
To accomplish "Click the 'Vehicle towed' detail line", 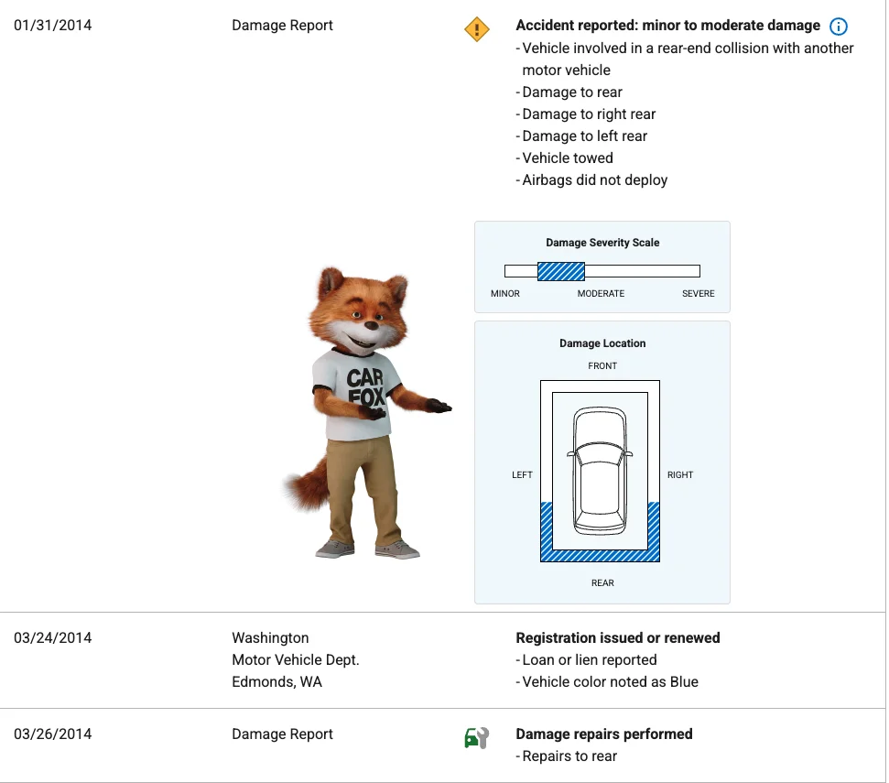I will coord(567,158).
